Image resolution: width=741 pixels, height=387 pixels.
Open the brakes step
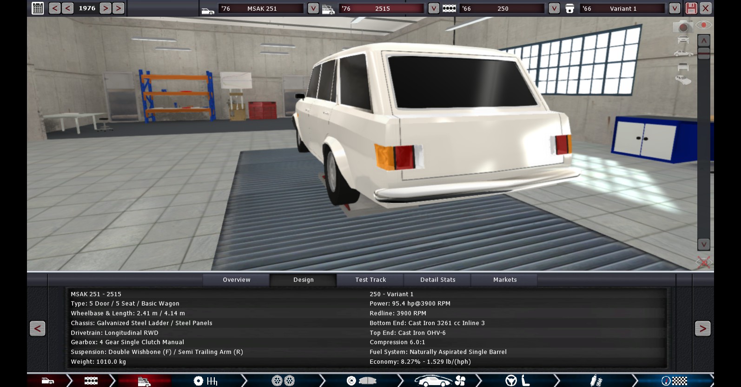[x=361, y=381]
